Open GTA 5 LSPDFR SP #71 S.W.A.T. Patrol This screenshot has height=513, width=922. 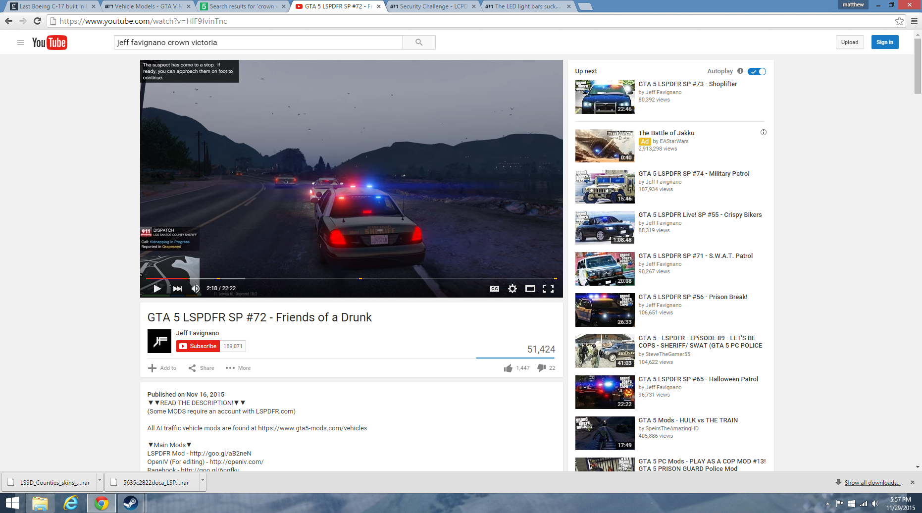(695, 256)
